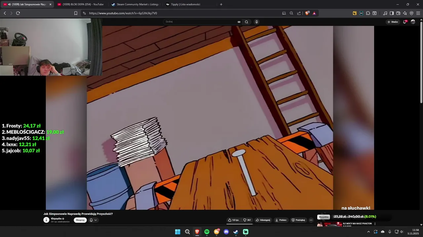
Task: Open options for the PHAETON suggested video
Action: click(375, 224)
